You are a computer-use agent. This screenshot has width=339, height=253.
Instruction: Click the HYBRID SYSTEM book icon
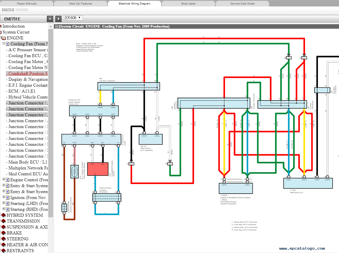tap(4, 215)
